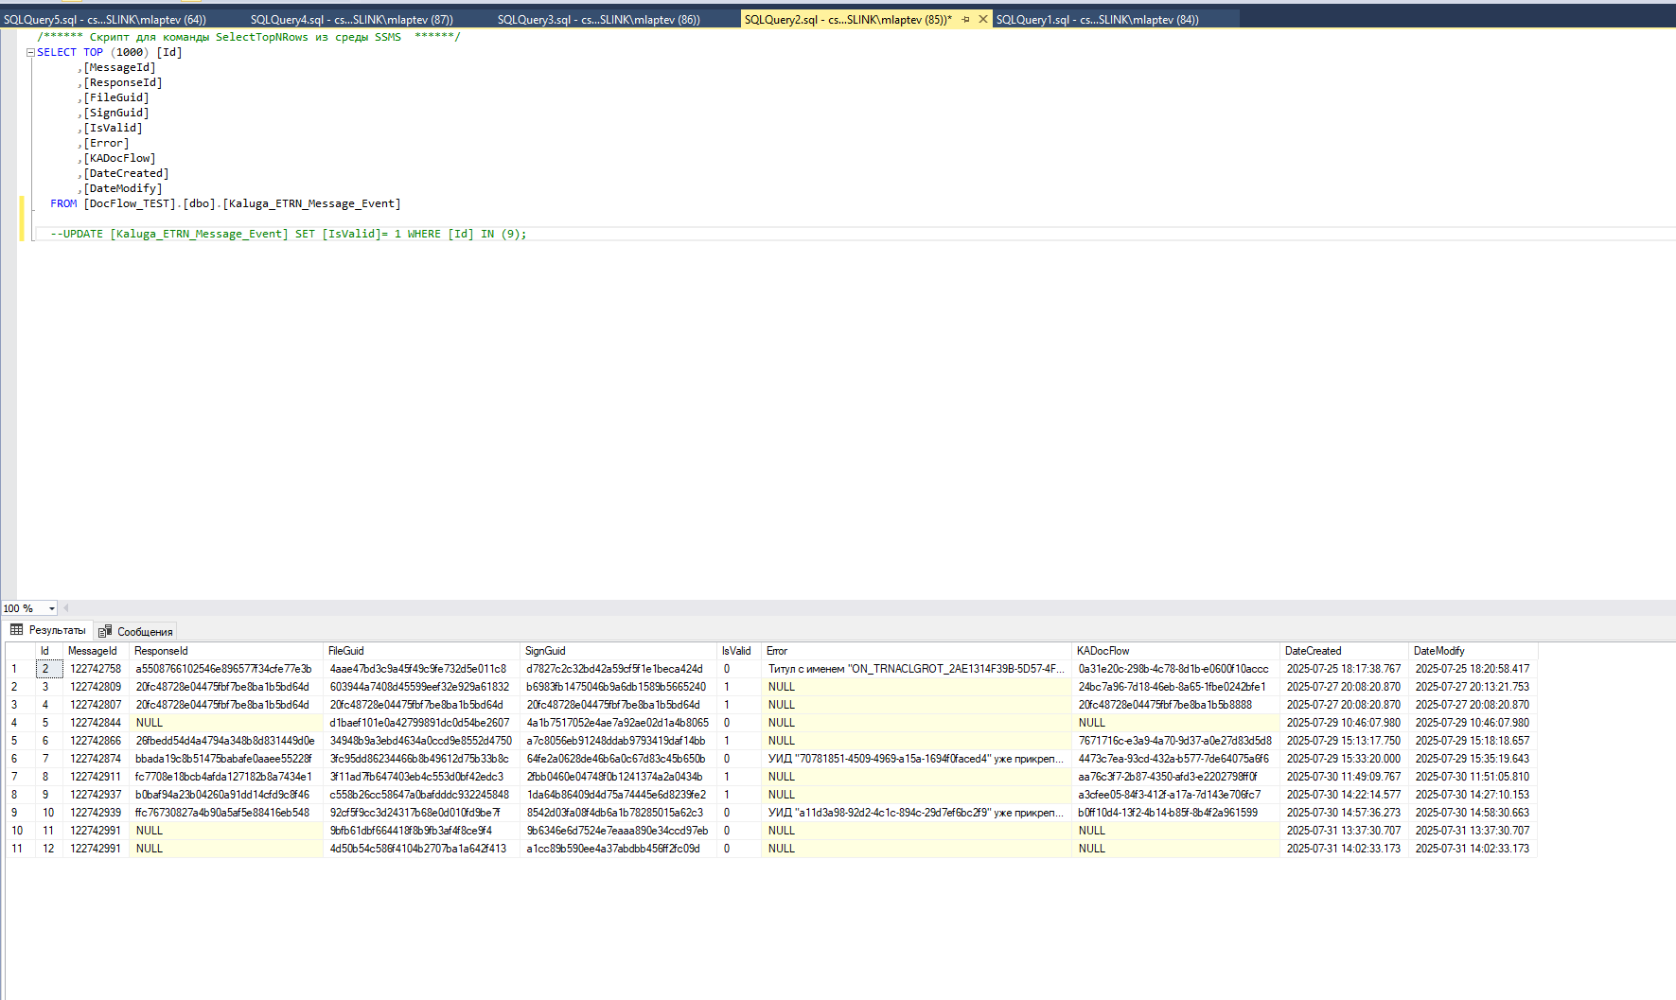Collapse the SELECT statement code block

click(x=30, y=53)
